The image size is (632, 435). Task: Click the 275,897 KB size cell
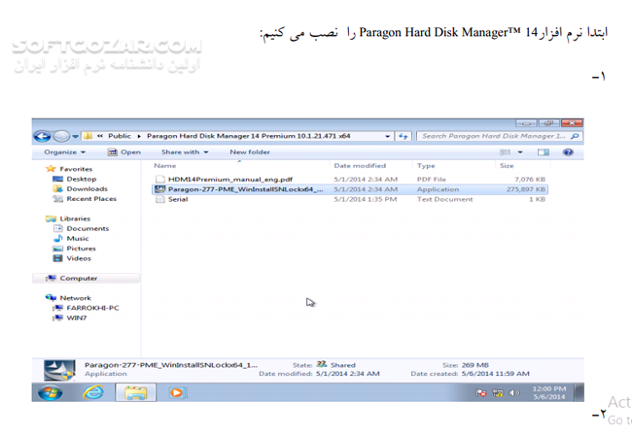click(x=526, y=189)
